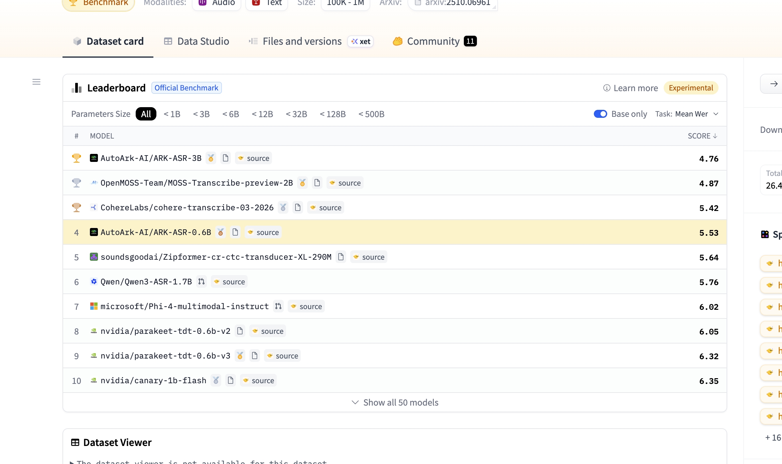The height and width of the screenshot is (464, 782).
Task: Expand Show all 50 models
Action: click(x=395, y=402)
